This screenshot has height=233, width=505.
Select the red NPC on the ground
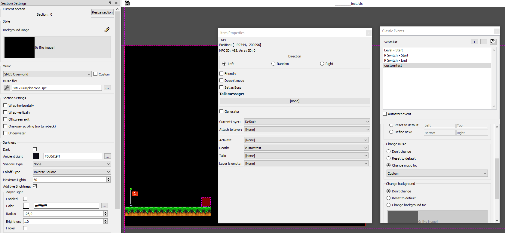[x=206, y=202]
